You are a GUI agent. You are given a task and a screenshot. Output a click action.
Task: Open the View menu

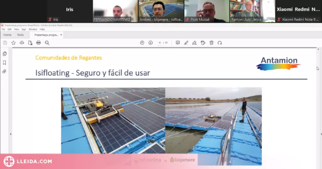click(16, 29)
